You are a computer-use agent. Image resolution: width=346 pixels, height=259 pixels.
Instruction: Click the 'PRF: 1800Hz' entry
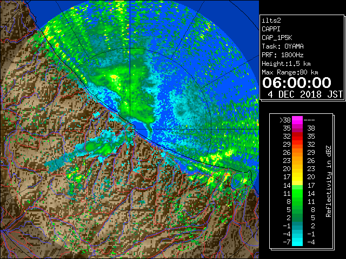pyautogui.click(x=282, y=55)
